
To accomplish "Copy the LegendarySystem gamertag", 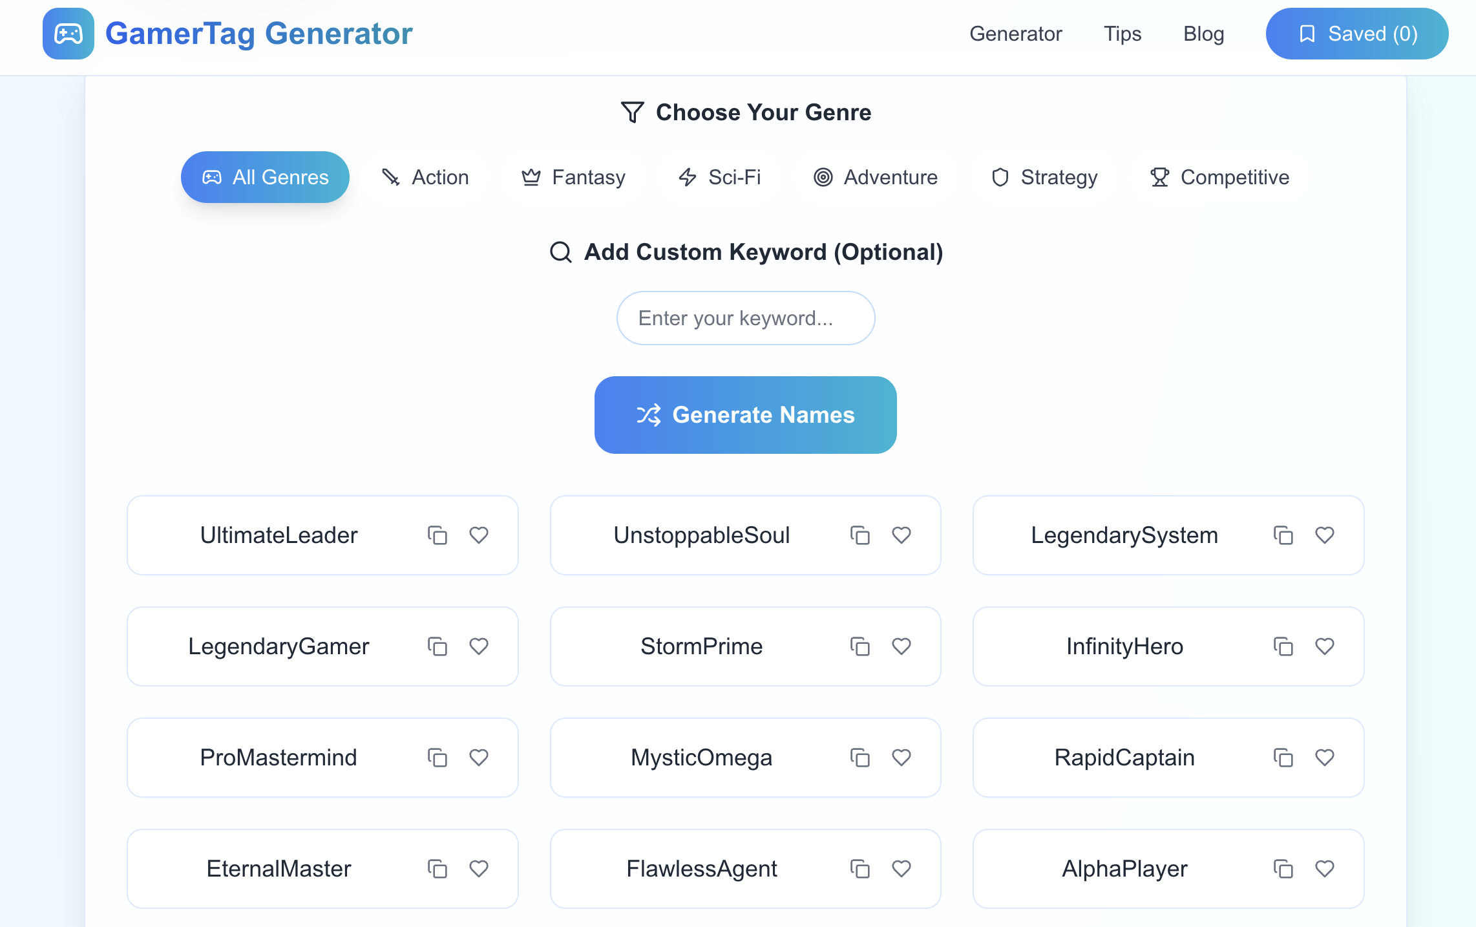I will 1283,535.
